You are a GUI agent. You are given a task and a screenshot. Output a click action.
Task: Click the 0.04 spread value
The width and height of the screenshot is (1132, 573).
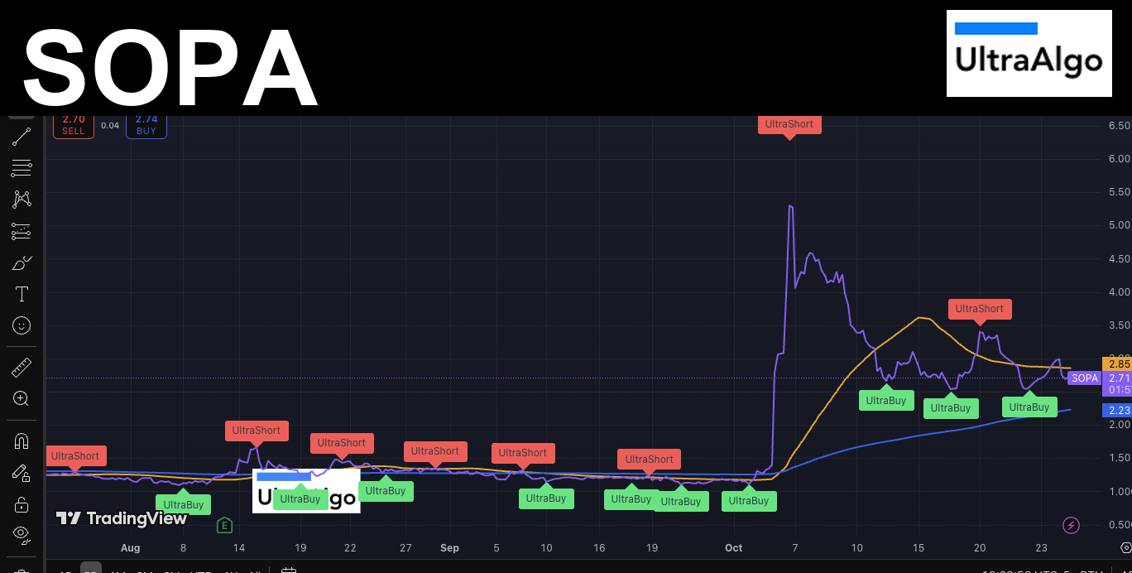[110, 126]
